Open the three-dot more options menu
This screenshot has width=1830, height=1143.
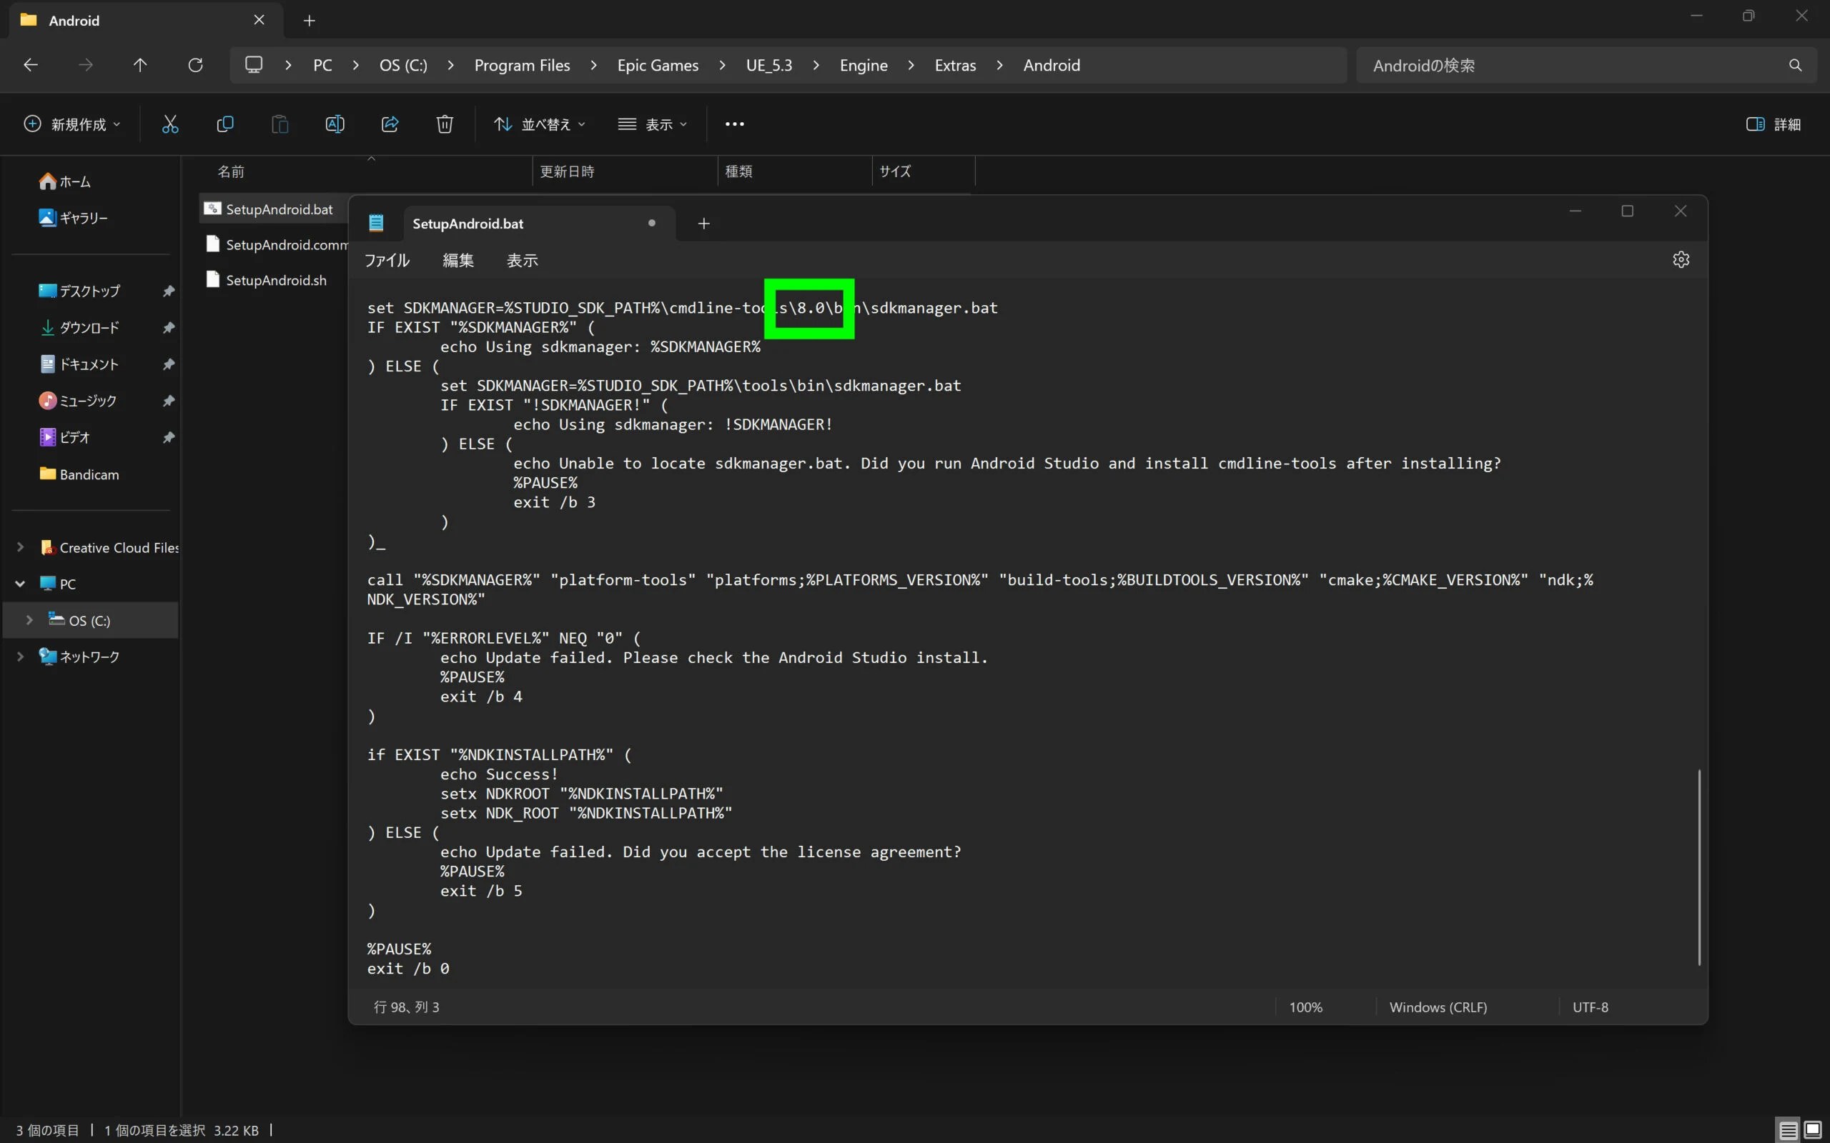pos(734,125)
